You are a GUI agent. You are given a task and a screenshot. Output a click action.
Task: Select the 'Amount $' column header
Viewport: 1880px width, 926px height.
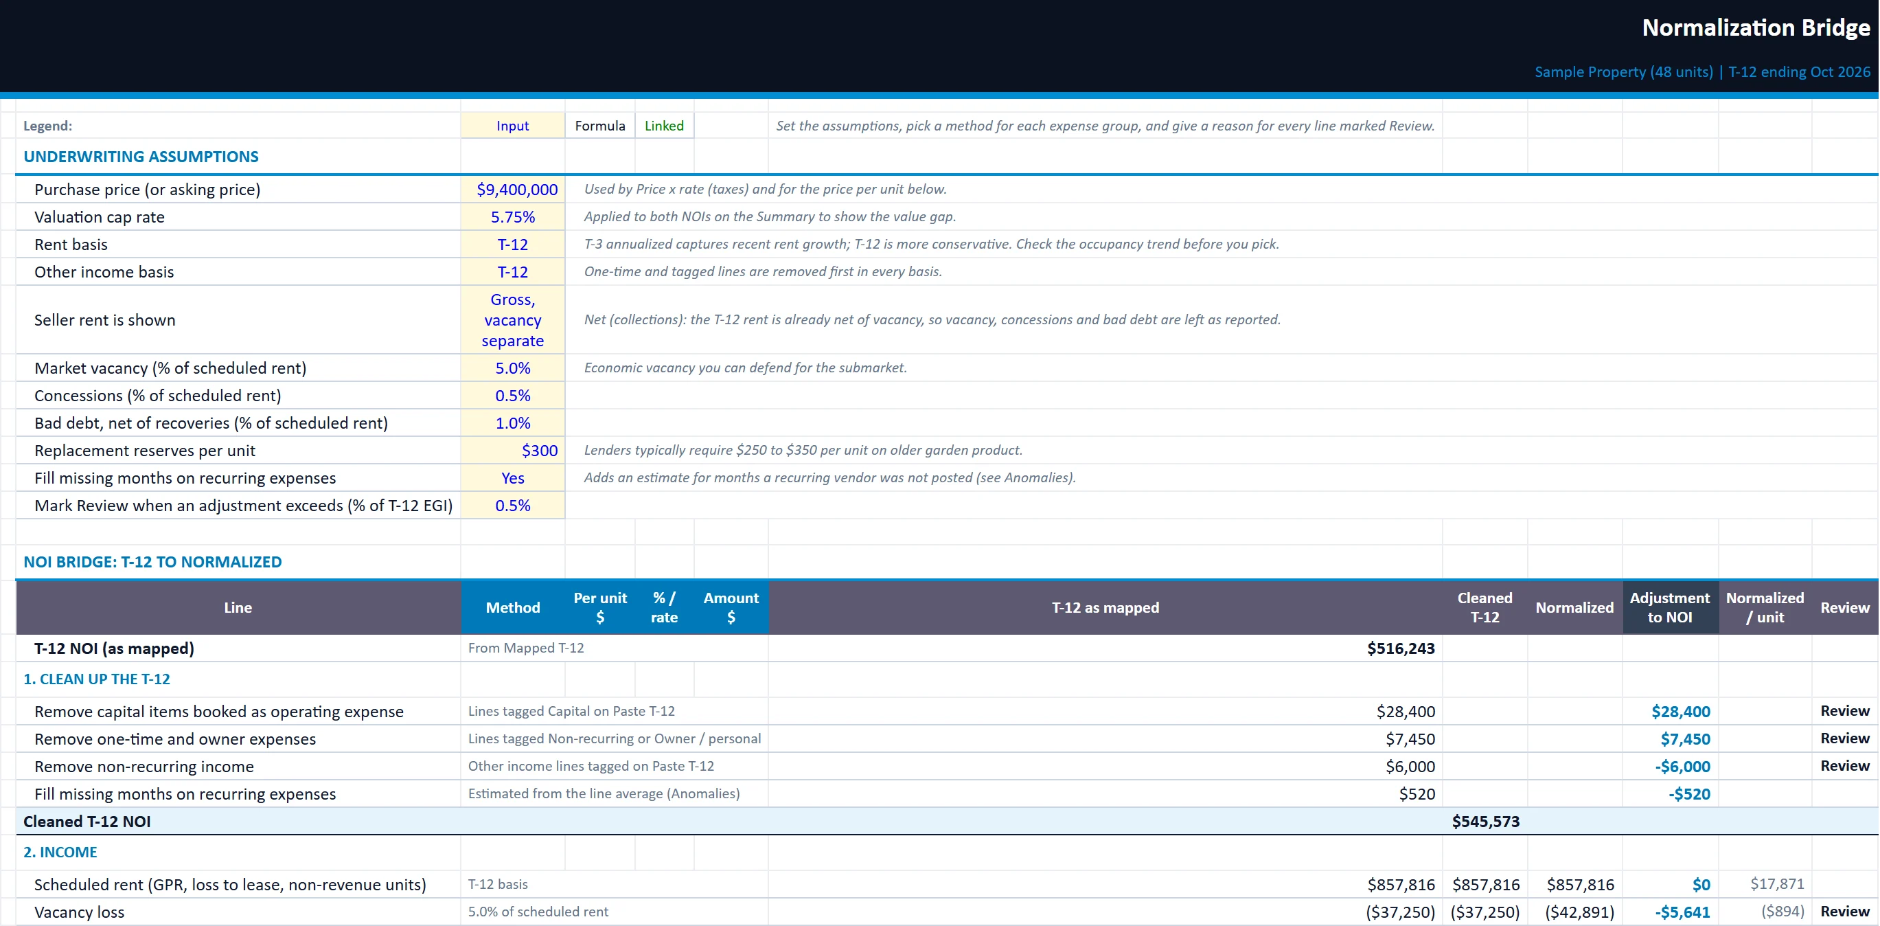[731, 607]
